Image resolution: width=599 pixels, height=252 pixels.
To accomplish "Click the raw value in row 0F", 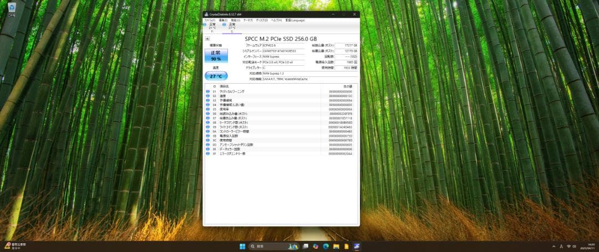I will pos(341,153).
